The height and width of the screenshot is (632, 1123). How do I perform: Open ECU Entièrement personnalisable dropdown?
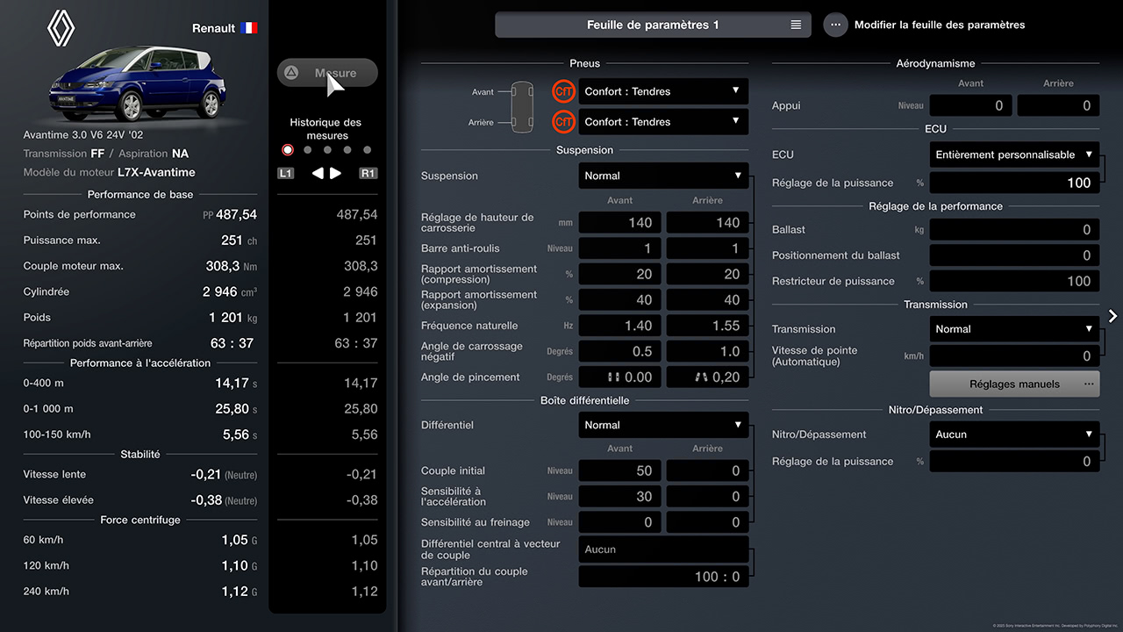(1014, 154)
